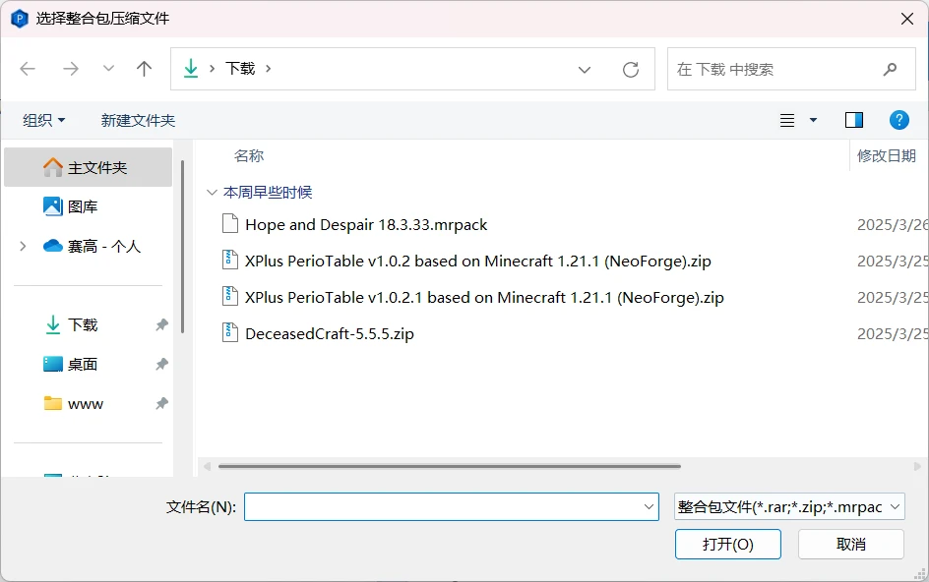Click the green download icon in address bar
Viewport: 929px width, 582px height.
(191, 69)
